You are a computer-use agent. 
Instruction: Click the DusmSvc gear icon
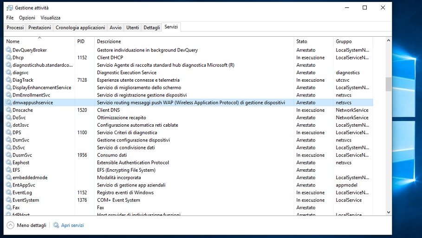[9, 155]
